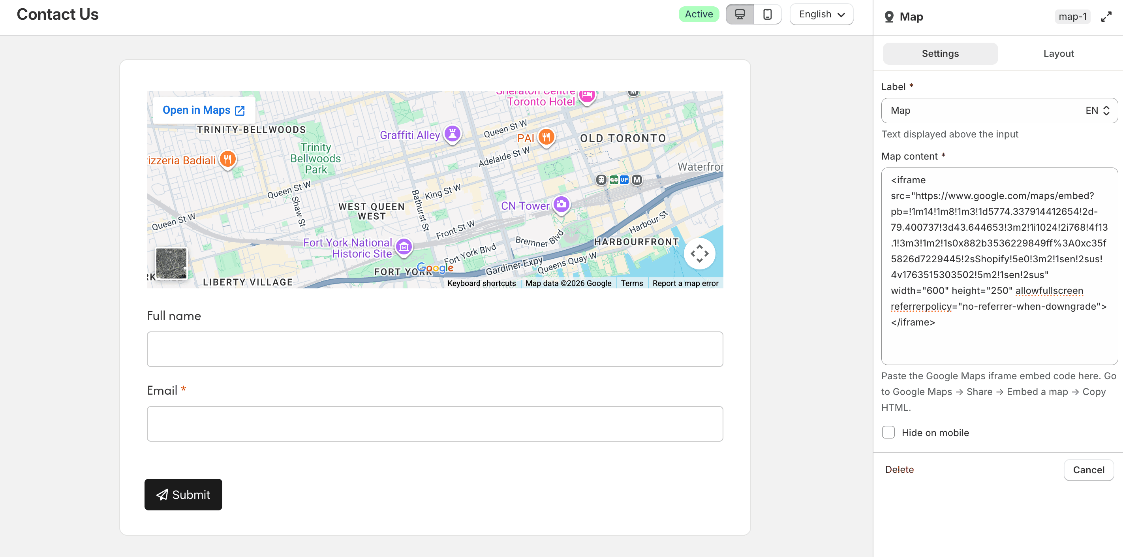Click the GO transit green icon
Image resolution: width=1123 pixels, height=557 pixels.
[613, 180]
